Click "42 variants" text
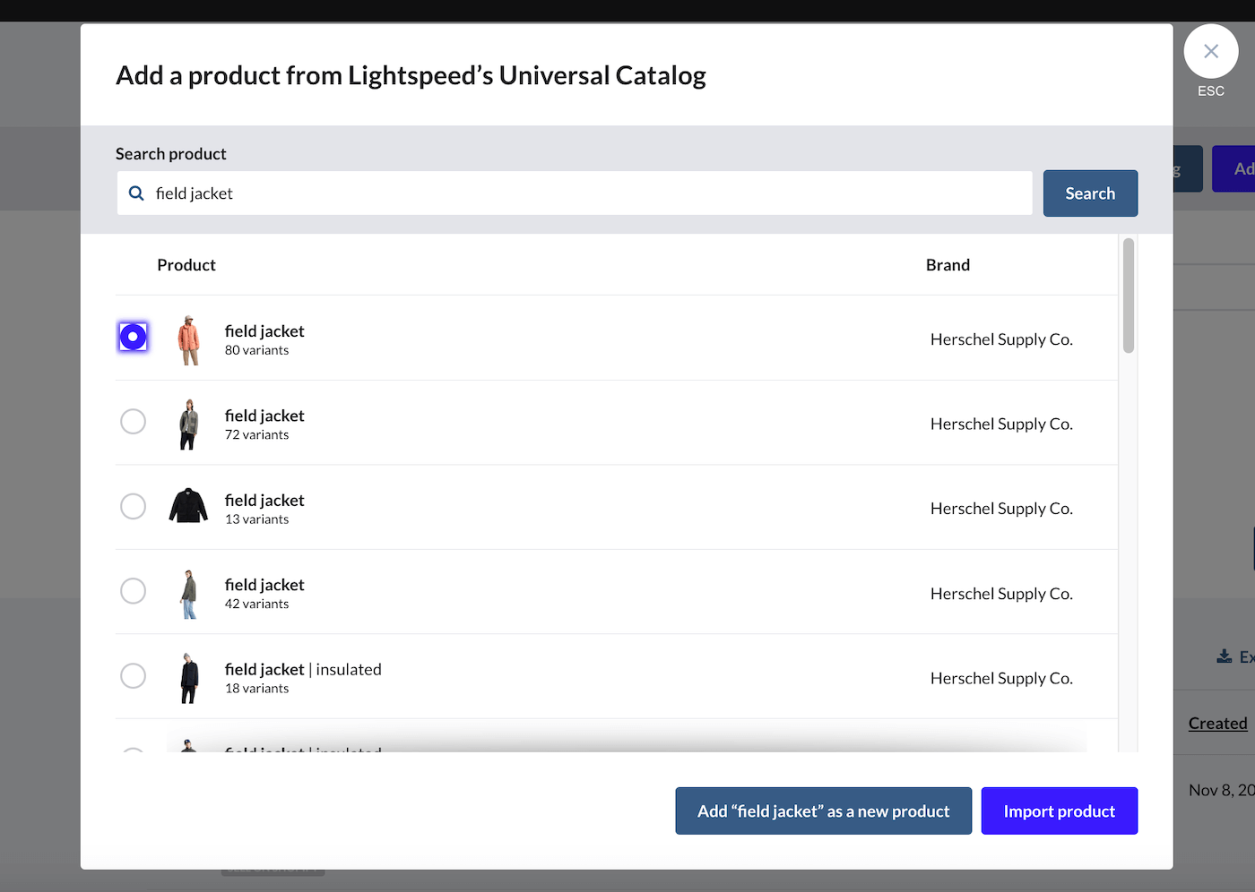Viewport: 1255px width, 892px height. [256, 604]
